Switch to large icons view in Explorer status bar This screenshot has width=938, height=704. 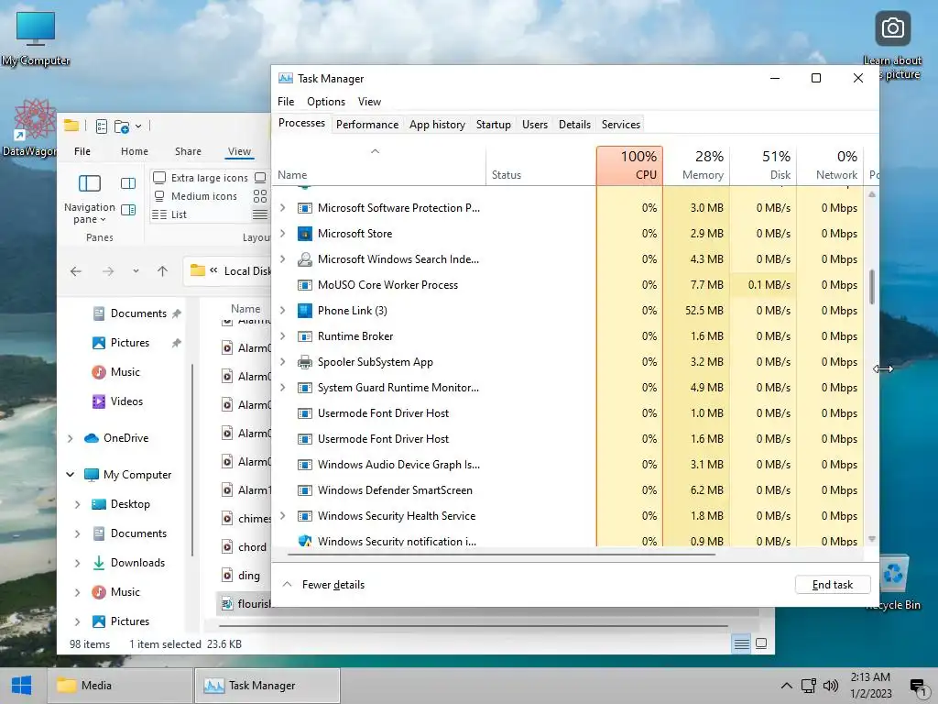[761, 644]
